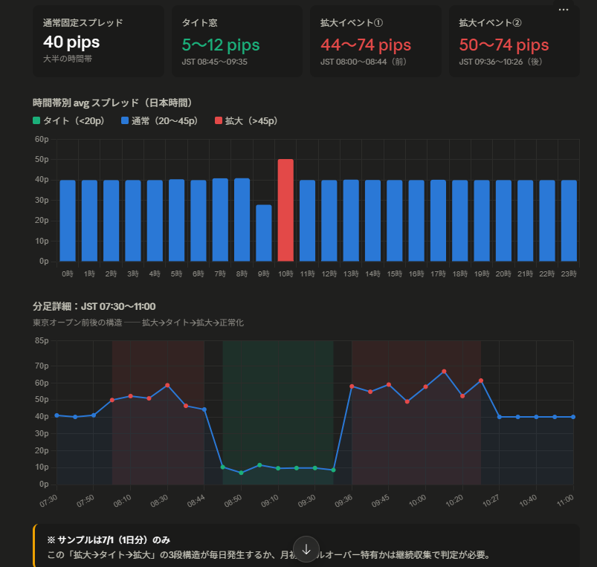Click the short 9時 bar in hourly chart
Image resolution: width=597 pixels, height=567 pixels.
tap(264, 233)
